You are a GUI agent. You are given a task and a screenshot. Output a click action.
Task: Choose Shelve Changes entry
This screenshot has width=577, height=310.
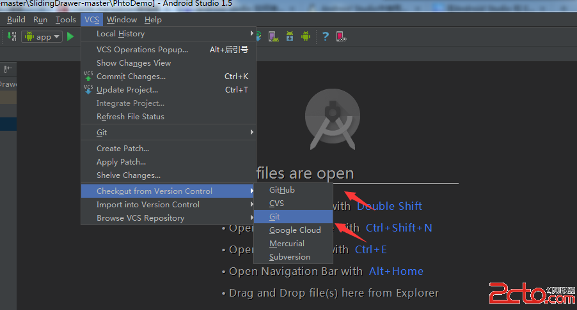(168, 175)
